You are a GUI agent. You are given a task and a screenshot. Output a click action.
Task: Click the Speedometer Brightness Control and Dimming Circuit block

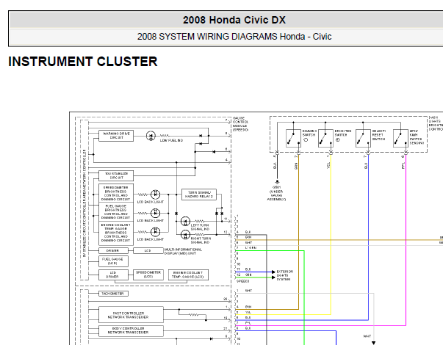coord(116,193)
